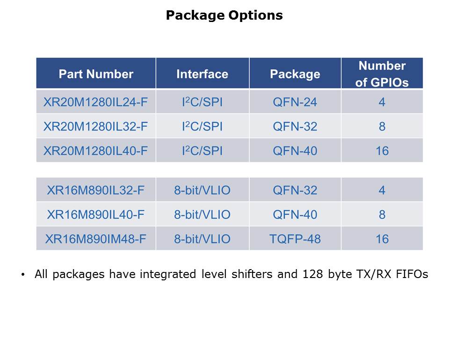Select 8-bit/VLIO interface in XR16M890IM48-F row
The width and height of the screenshot is (449, 337).
pos(202,239)
